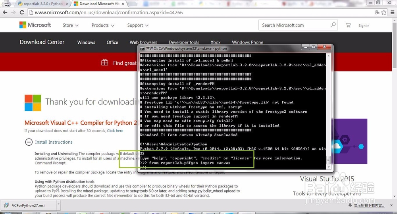This screenshot has height=214, width=397.
Task: Click the search magnifier icon
Action: coord(333,25)
